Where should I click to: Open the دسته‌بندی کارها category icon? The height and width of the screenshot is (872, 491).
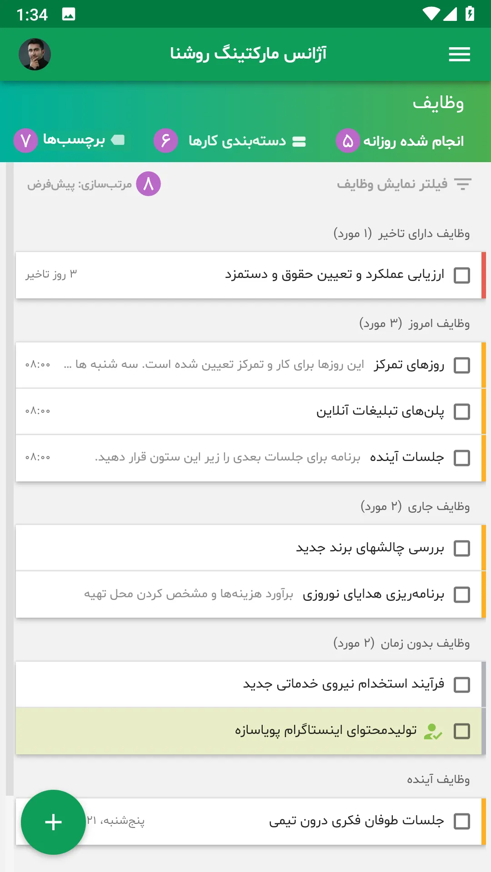pos(299,142)
